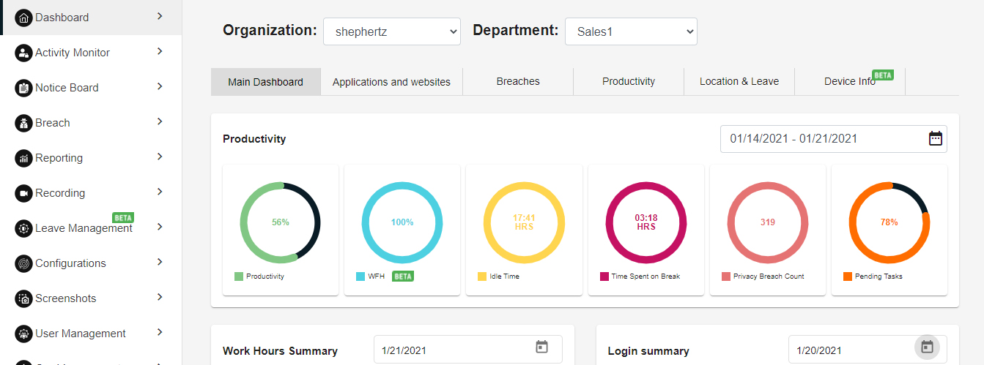
Task: Expand the Screenshots menu chevron
Action: point(160,297)
